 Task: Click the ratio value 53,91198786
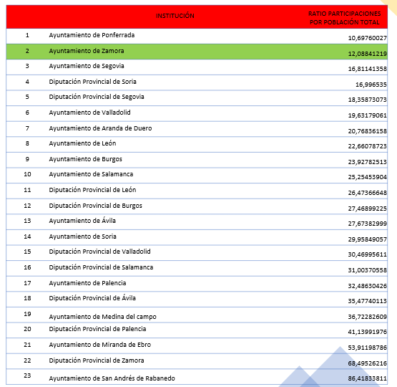click(368, 348)
